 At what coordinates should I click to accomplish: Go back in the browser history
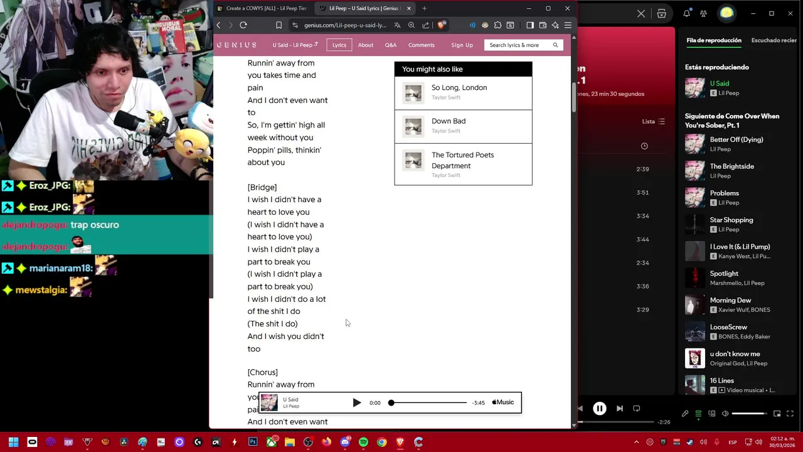tap(218, 25)
